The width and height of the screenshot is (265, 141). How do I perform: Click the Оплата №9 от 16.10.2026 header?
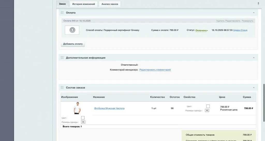tap(77, 21)
